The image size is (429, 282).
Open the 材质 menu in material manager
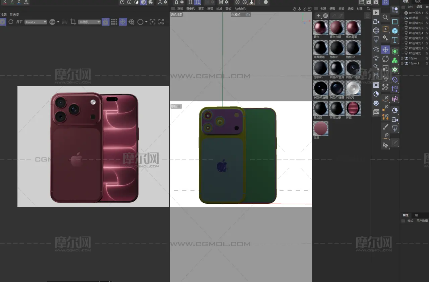click(x=360, y=9)
